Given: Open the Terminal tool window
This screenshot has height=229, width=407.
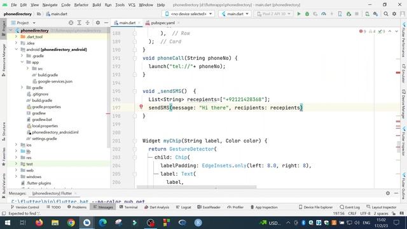Looking at the screenshot, I should pos(128,207).
